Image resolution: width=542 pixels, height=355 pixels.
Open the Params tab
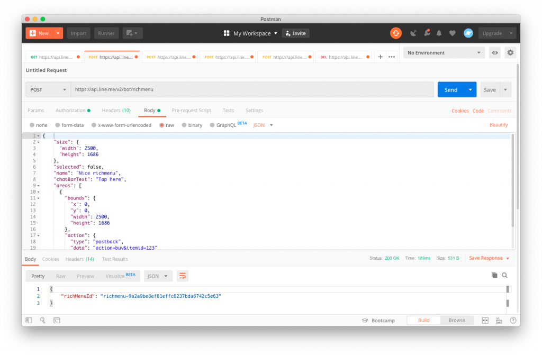[x=36, y=110]
